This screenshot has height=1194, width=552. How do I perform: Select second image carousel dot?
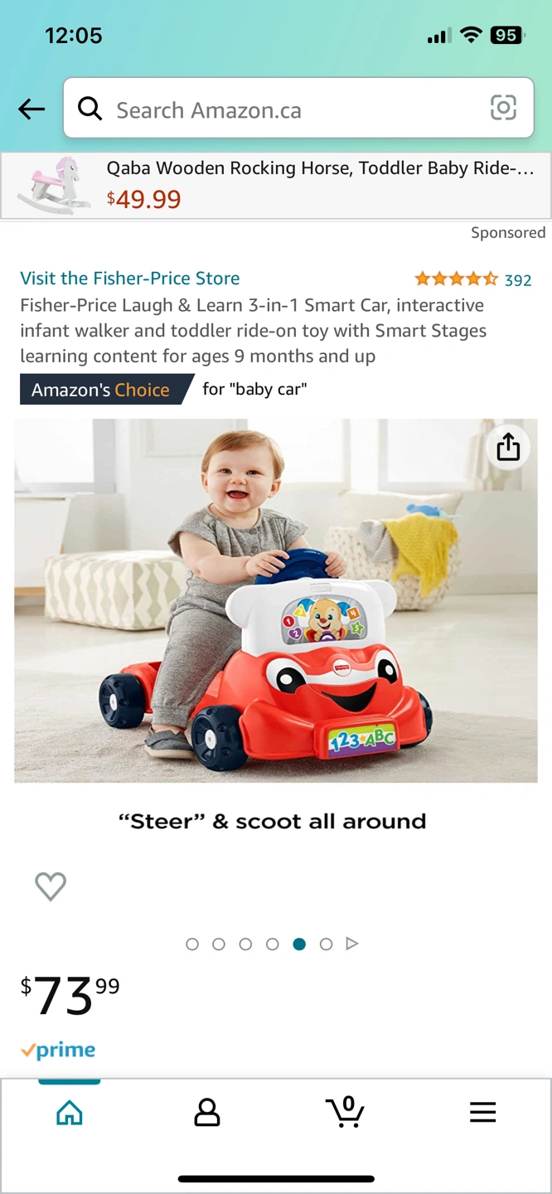coord(219,944)
